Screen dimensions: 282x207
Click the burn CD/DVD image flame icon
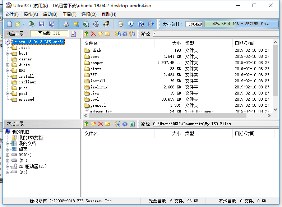106,24
